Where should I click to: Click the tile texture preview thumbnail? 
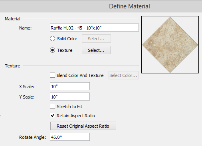pos(170,45)
